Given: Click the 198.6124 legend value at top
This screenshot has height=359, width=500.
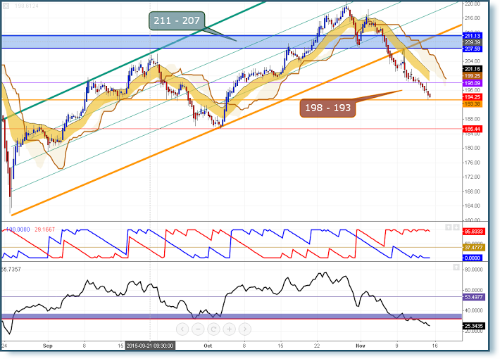Looking at the screenshot, I should 27,6.
